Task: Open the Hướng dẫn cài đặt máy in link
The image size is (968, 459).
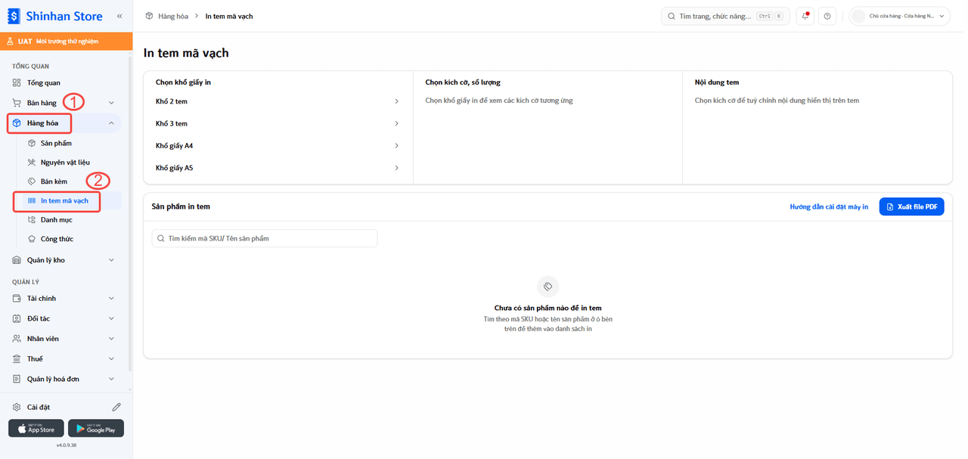Action: 829,206
